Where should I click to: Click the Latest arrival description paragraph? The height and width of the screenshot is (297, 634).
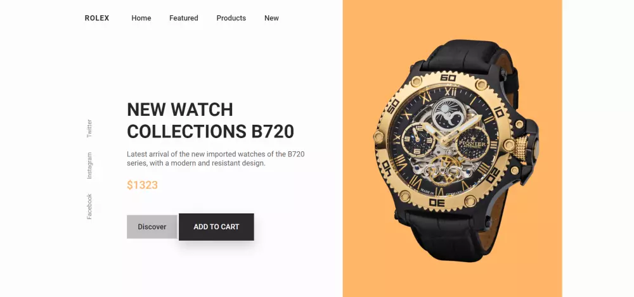(216, 159)
